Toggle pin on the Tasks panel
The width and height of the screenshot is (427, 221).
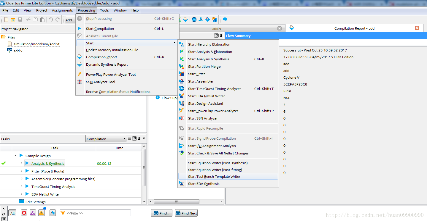pos(134,138)
